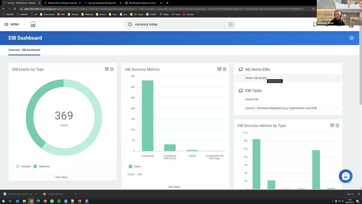The height and width of the screenshot is (204, 362).
Task: Open the DM4U EIB demos link
Action: click(256, 78)
